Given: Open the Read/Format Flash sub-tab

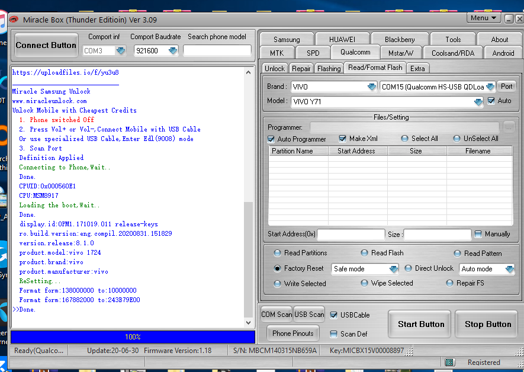Looking at the screenshot, I should pos(375,68).
